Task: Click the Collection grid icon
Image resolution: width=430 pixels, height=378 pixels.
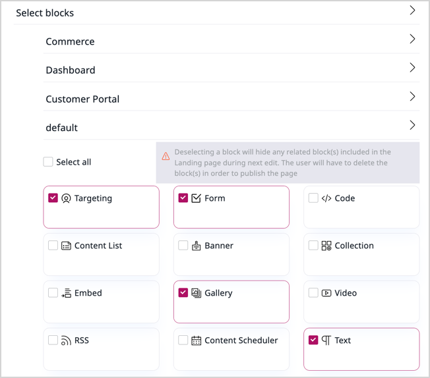Action: 326,246
